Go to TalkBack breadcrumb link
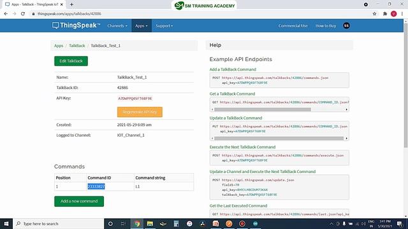 click(76, 45)
